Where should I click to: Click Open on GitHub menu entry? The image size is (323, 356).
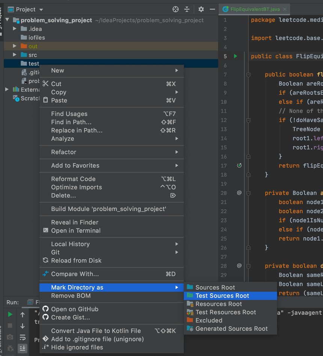tap(75, 309)
